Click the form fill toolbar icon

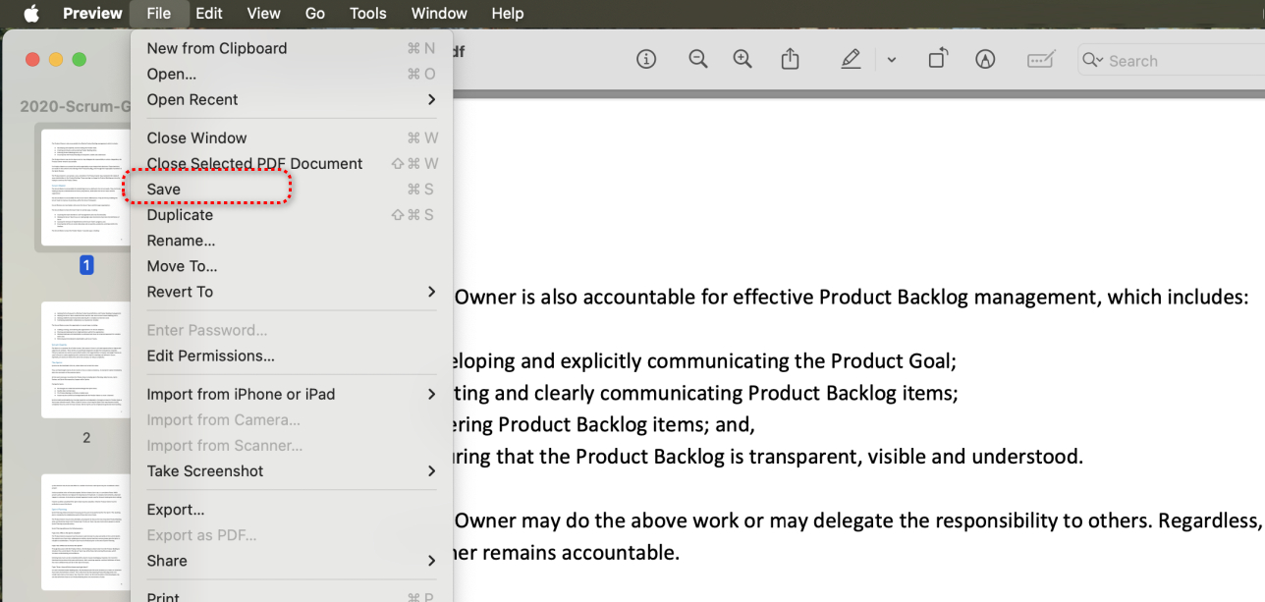[1040, 59]
